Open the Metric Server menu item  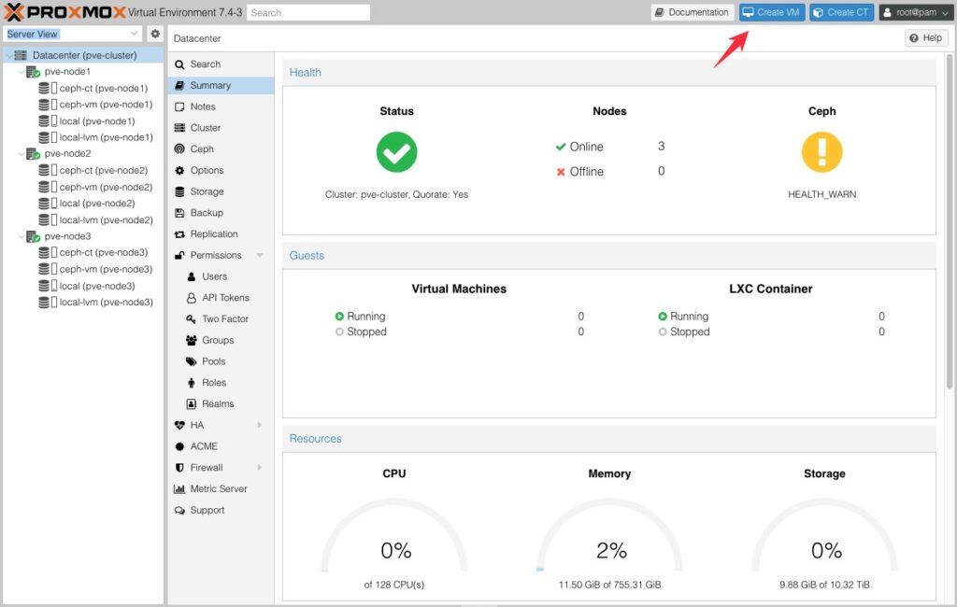click(221, 489)
